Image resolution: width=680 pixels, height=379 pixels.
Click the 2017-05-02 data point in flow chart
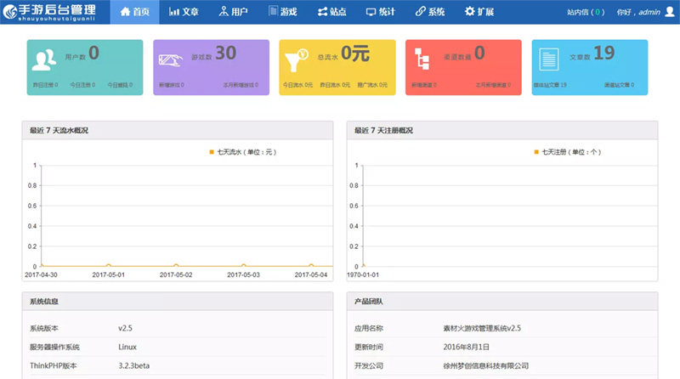(176, 266)
